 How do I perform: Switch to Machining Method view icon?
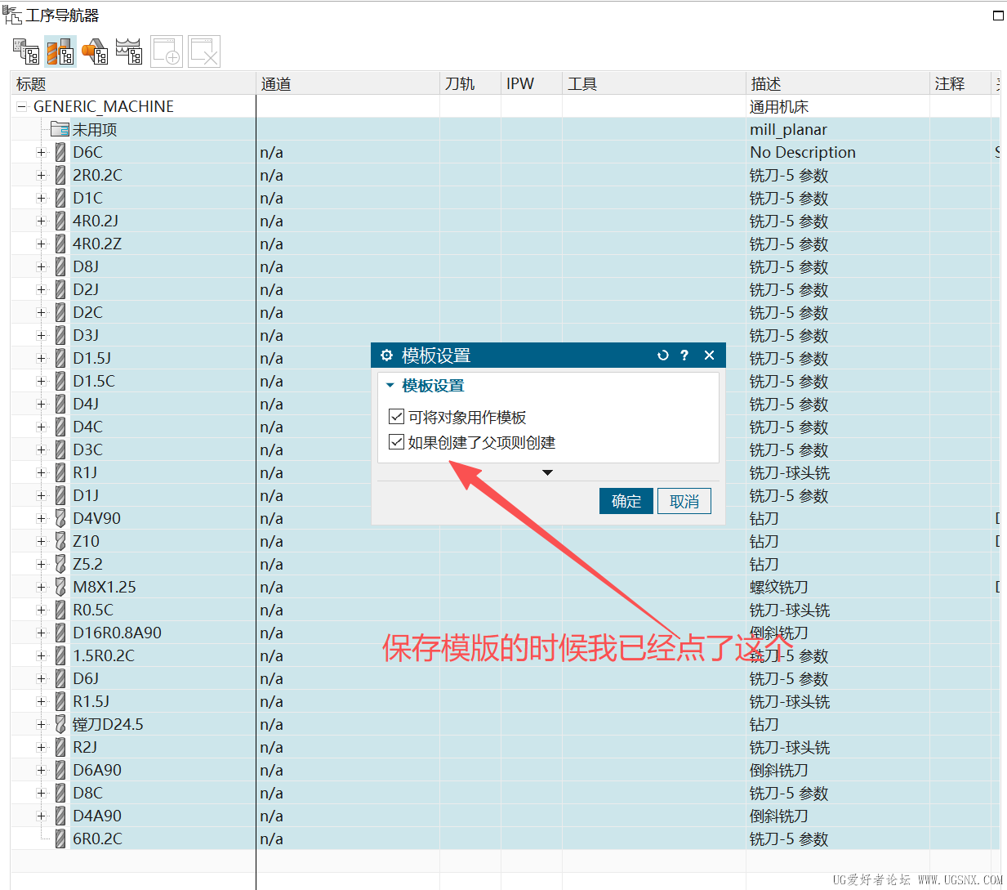(129, 51)
